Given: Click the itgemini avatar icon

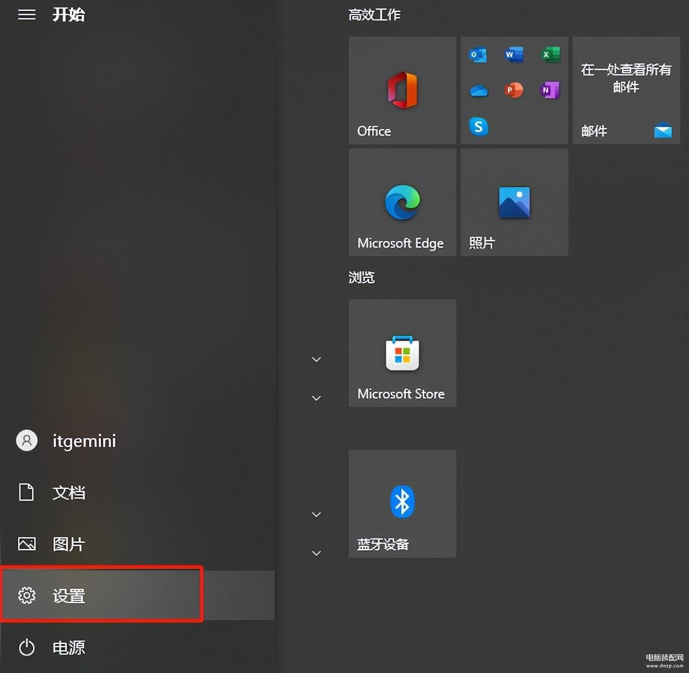Looking at the screenshot, I should (26, 440).
